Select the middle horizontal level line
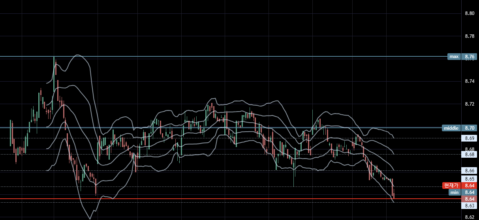The width and height of the screenshot is (479, 220). pos(221,127)
